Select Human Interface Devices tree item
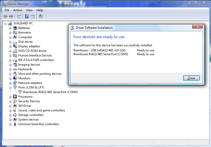The width and height of the screenshot is (211, 147). click(35, 55)
